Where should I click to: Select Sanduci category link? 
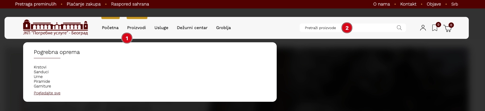tap(41, 72)
